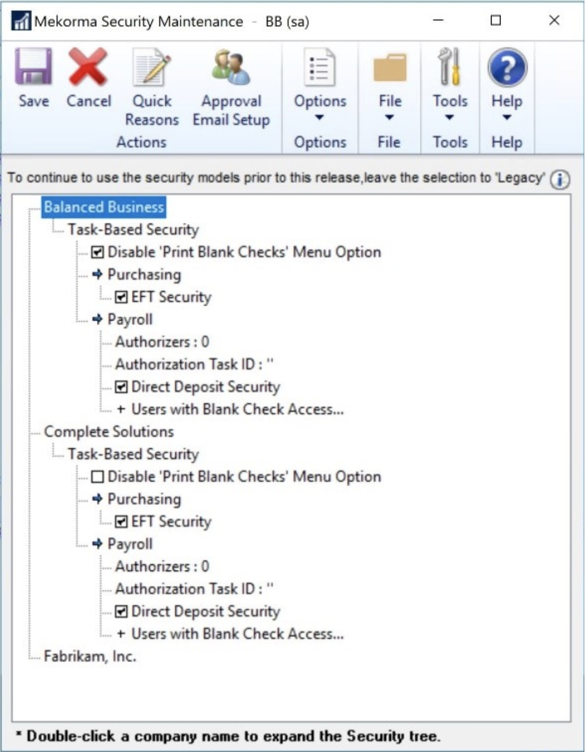The height and width of the screenshot is (752, 585).
Task: Click the red X Cancel icon
Action: (x=88, y=66)
